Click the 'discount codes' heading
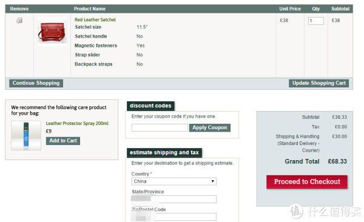 150,106
